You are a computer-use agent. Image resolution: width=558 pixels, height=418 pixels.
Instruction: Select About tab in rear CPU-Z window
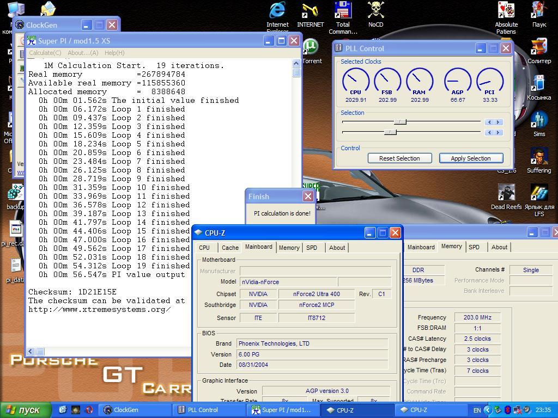coord(499,247)
